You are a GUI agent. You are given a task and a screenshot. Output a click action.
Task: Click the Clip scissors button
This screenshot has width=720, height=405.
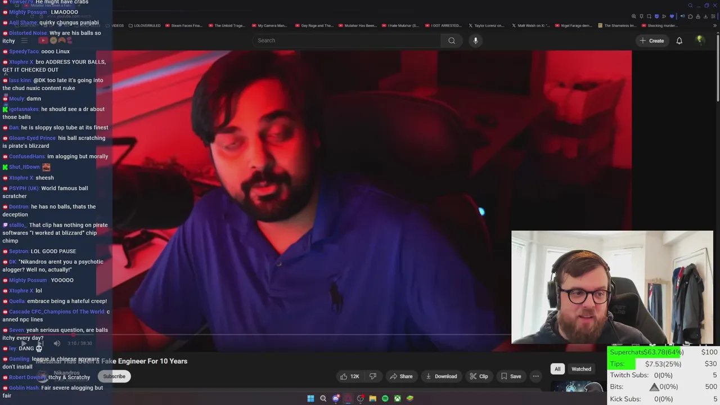[x=479, y=376]
